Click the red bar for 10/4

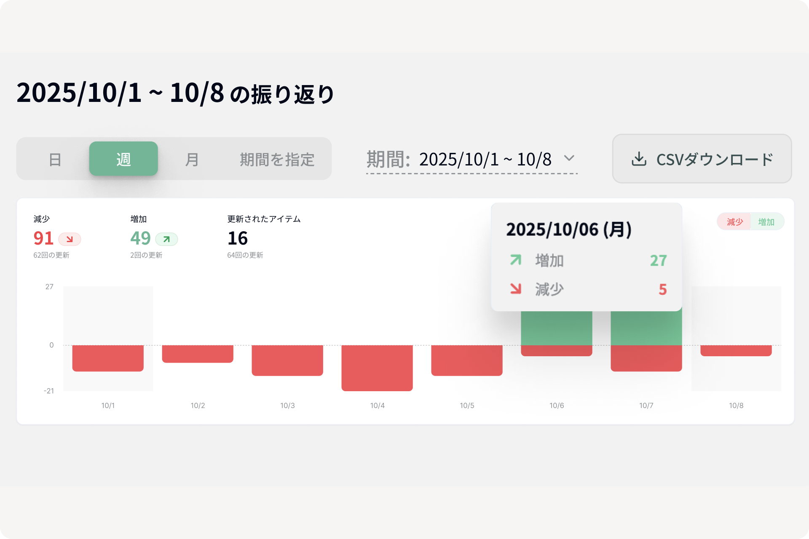377,368
